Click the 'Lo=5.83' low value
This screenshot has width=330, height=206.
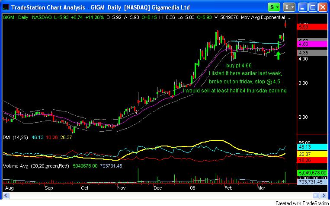[x=186, y=18]
